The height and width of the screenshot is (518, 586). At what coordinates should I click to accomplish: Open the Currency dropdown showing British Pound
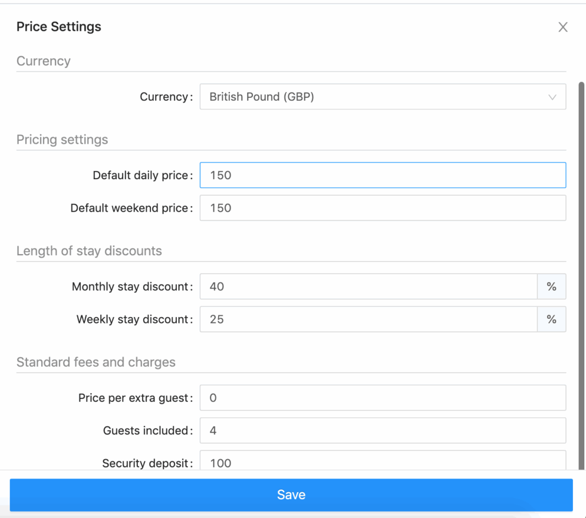pos(372,97)
